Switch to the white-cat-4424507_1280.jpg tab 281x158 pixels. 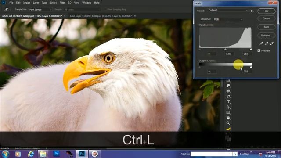click(32, 16)
